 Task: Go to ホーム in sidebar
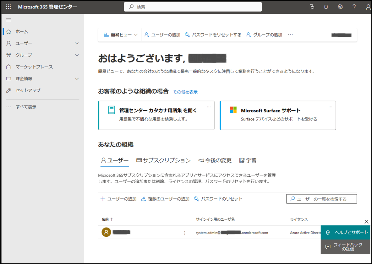tap(22, 31)
